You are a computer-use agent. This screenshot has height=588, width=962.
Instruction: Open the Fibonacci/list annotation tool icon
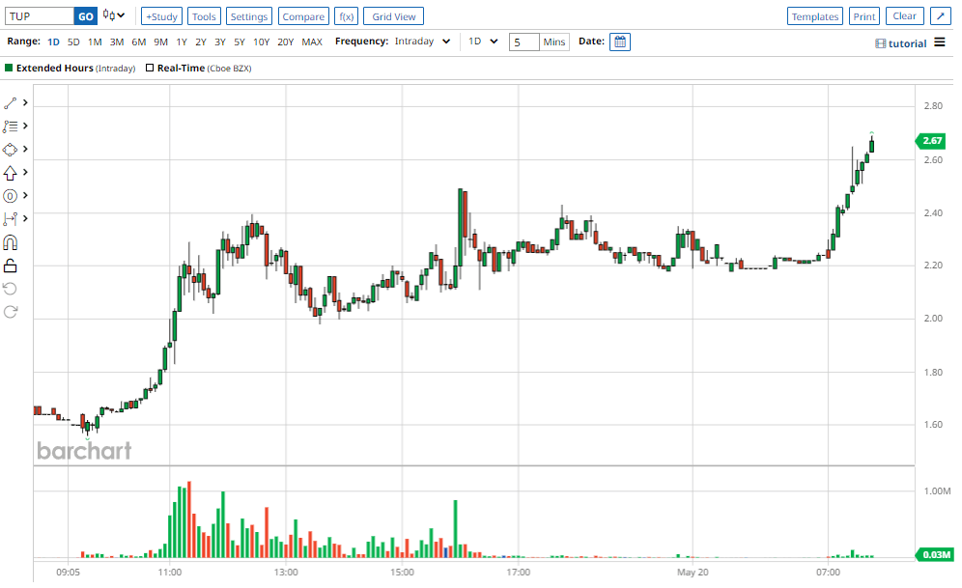(10, 126)
